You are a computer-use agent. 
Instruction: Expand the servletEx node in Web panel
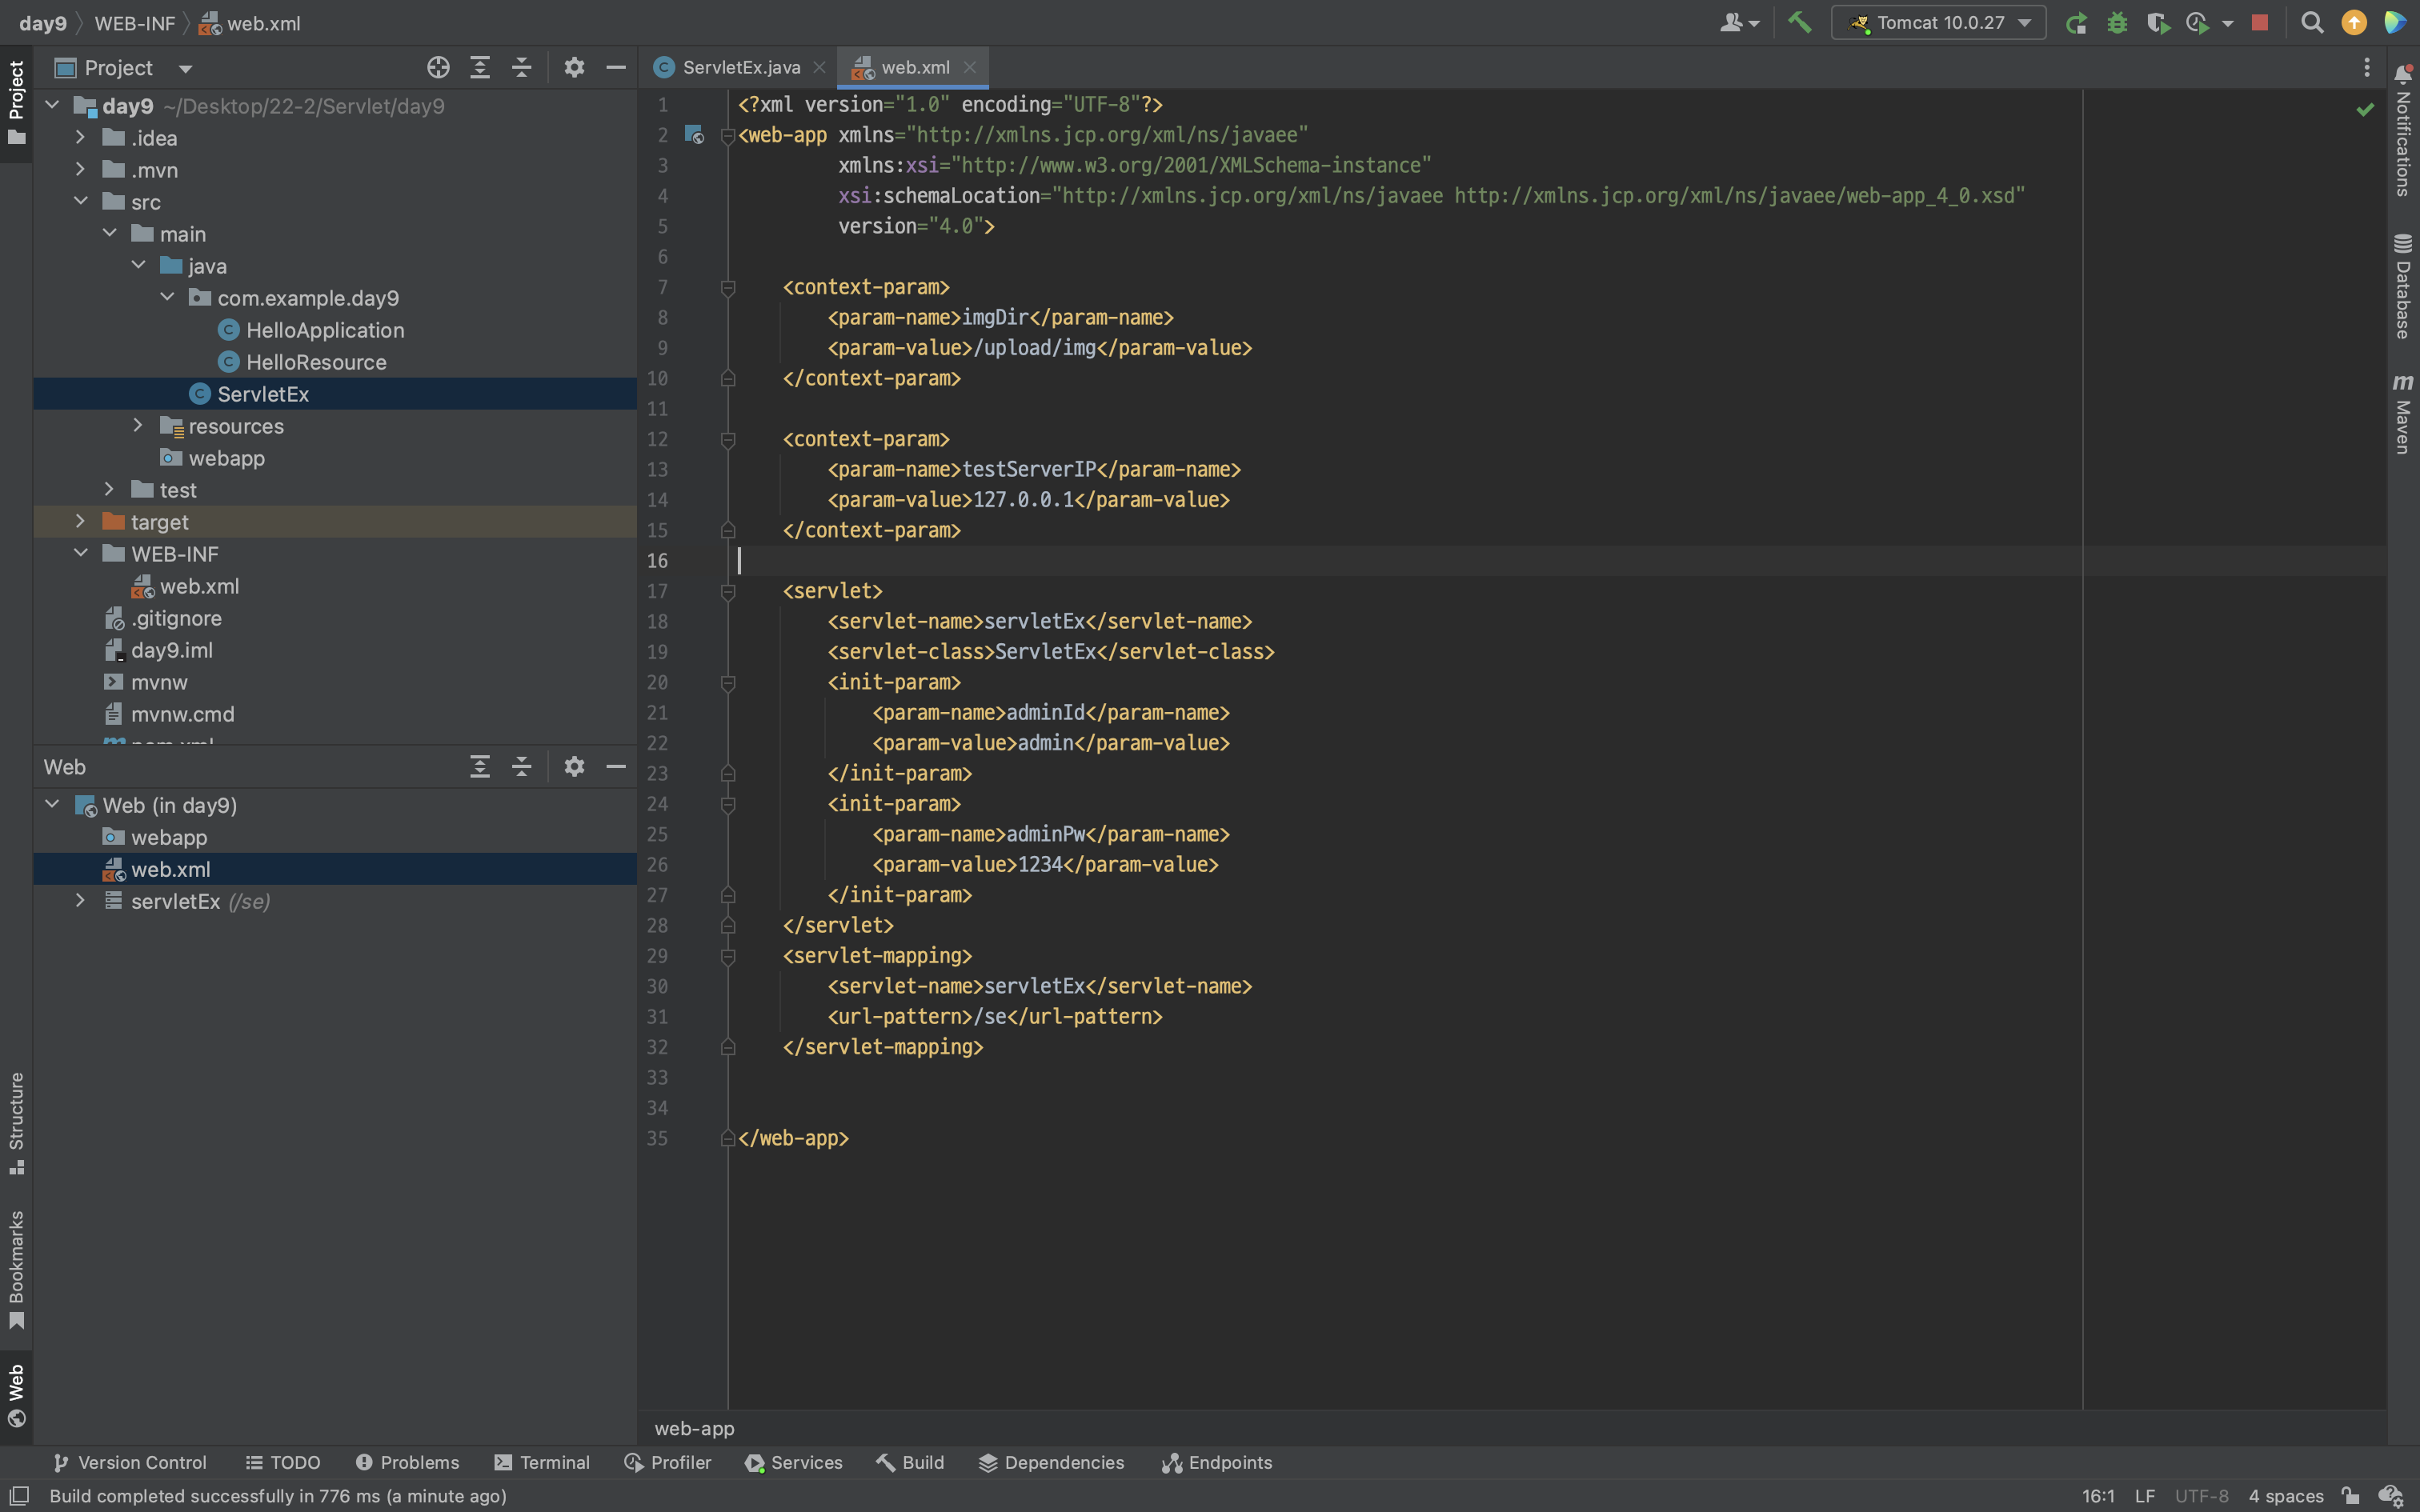[81, 901]
